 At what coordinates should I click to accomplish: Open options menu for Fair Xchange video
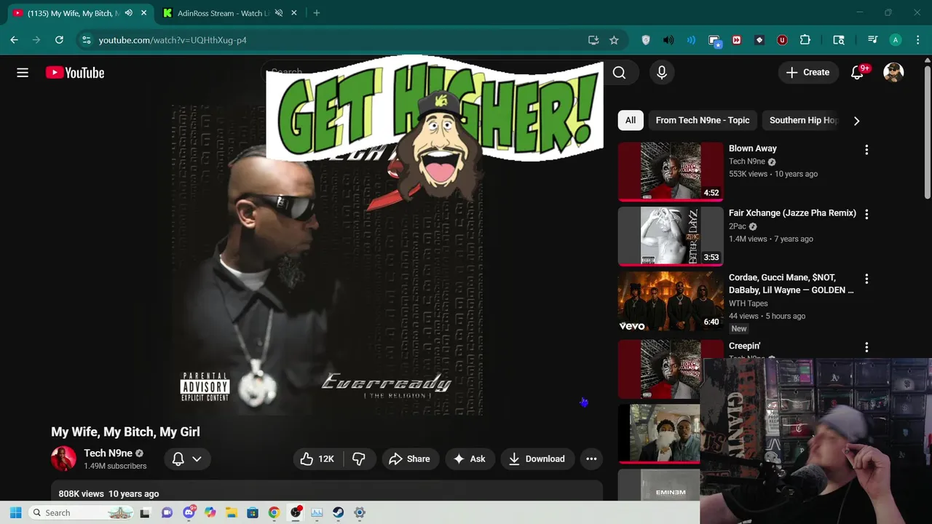[866, 215]
